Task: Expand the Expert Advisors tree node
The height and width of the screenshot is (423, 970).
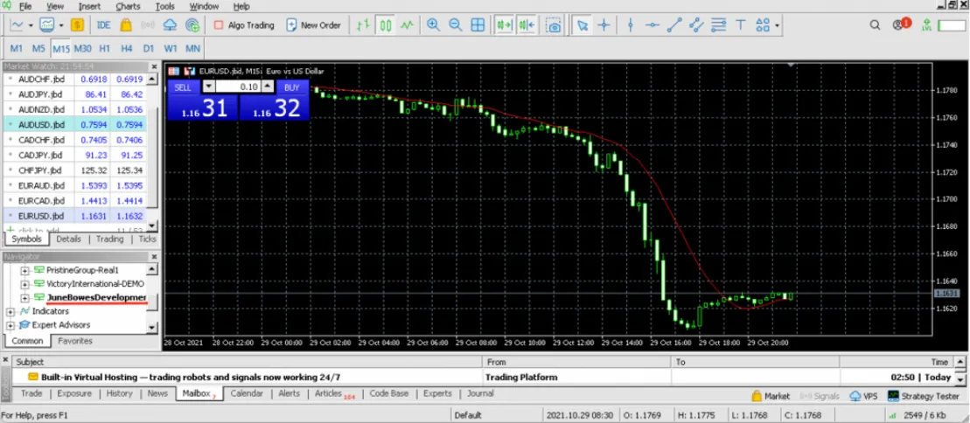Action: coord(10,324)
